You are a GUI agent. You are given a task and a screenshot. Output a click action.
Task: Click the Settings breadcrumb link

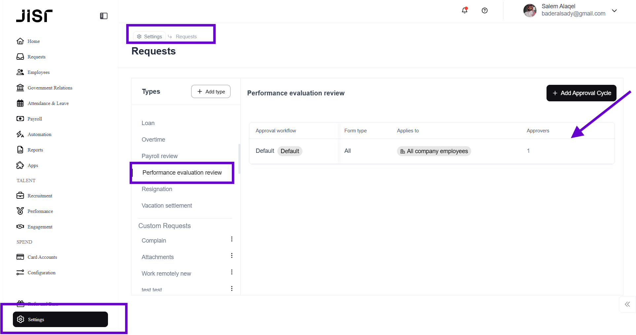[x=150, y=37]
